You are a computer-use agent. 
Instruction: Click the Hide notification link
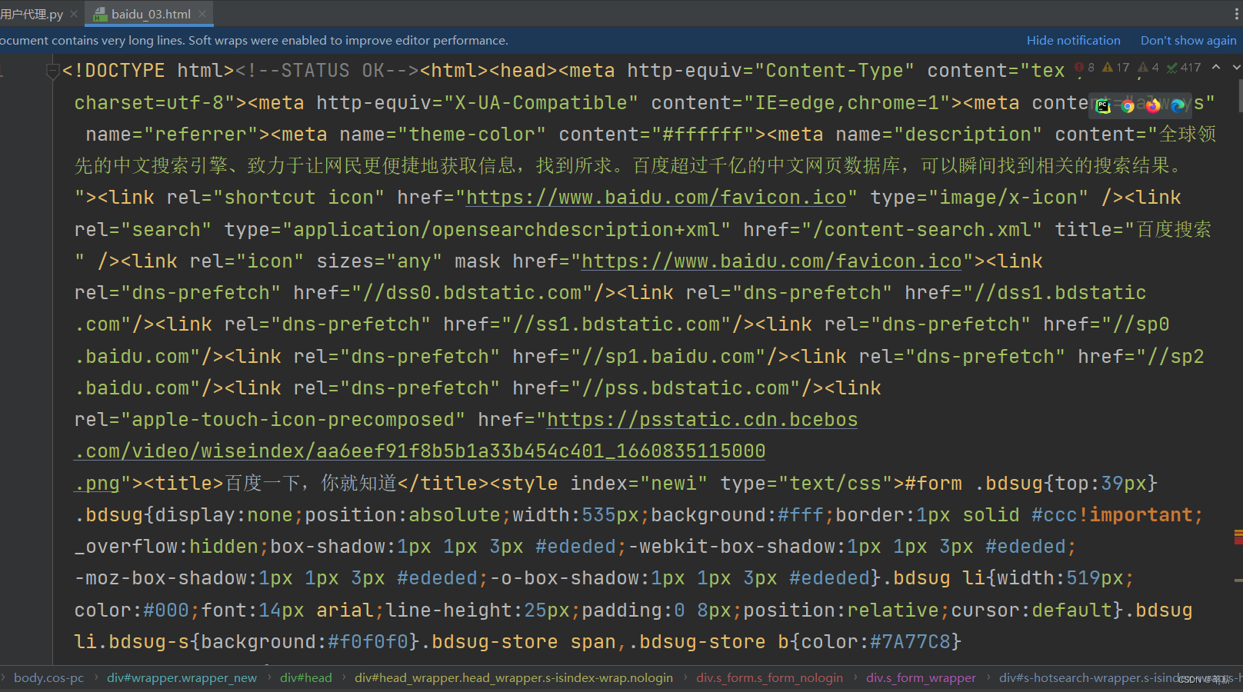1073,40
